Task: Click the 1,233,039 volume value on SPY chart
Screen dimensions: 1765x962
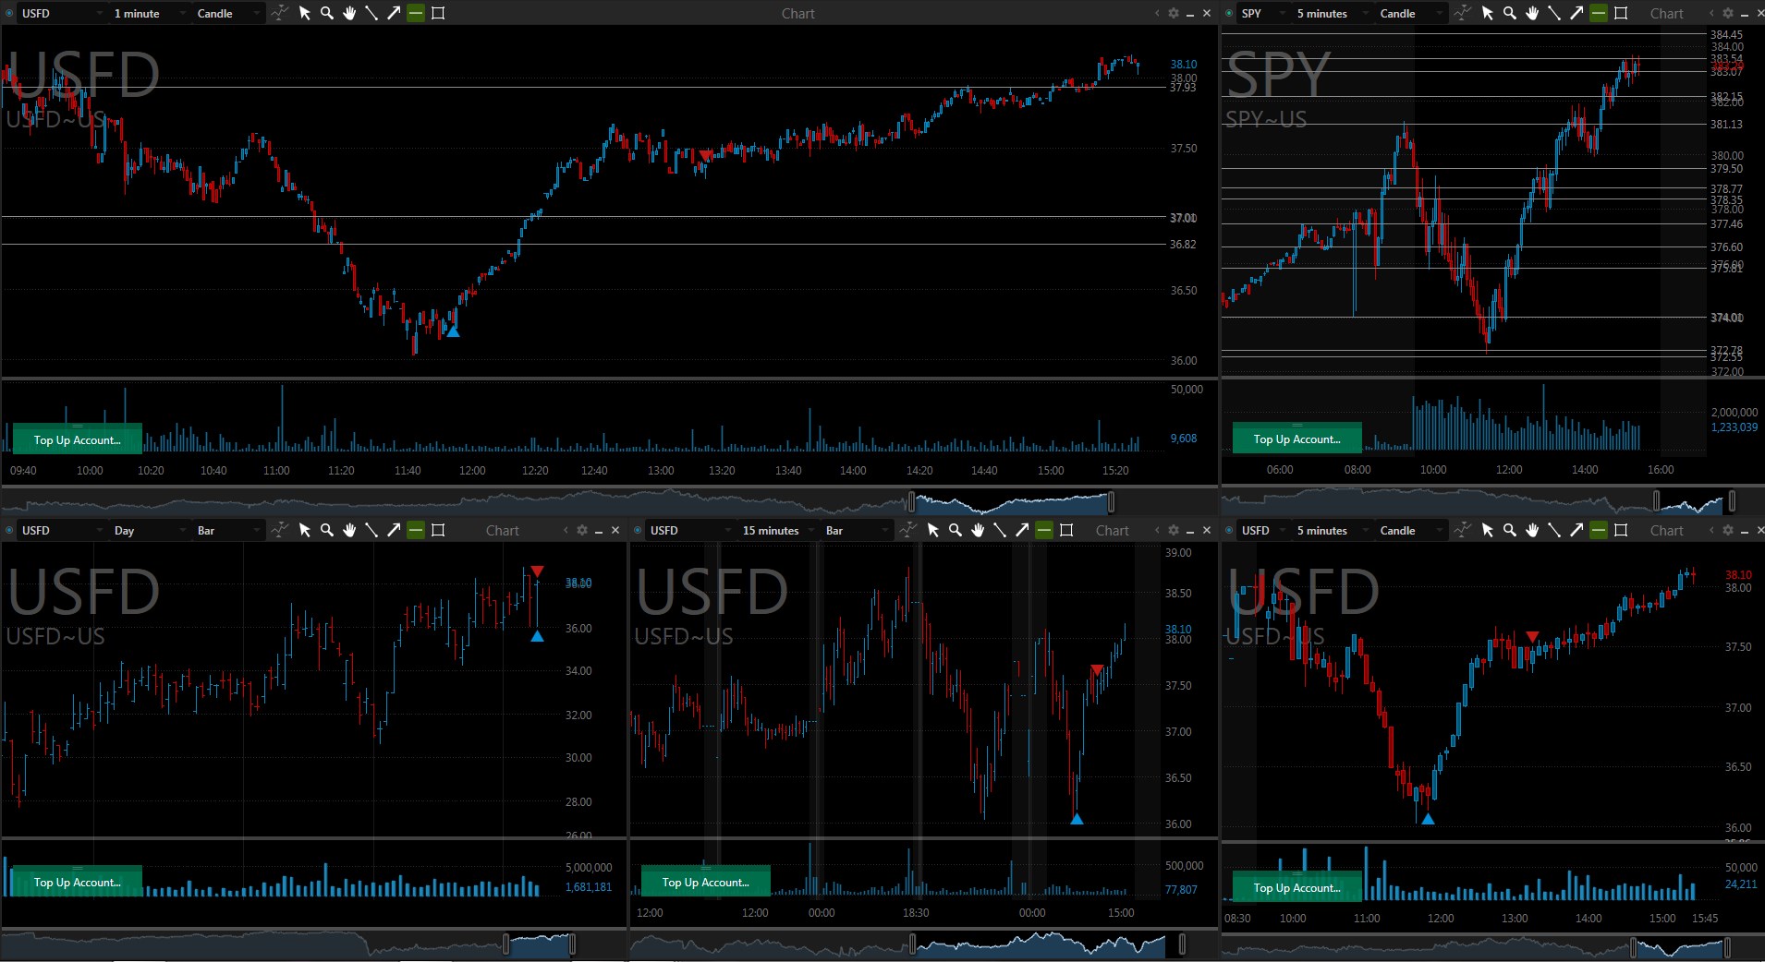Action: coord(1734,427)
